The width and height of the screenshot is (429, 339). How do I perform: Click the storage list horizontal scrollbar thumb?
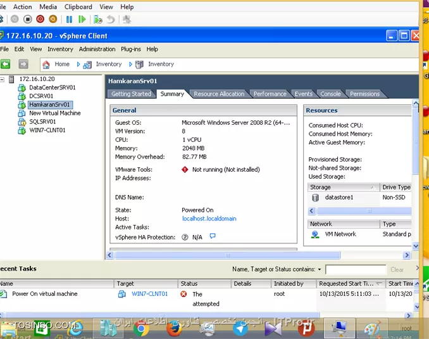(364, 211)
